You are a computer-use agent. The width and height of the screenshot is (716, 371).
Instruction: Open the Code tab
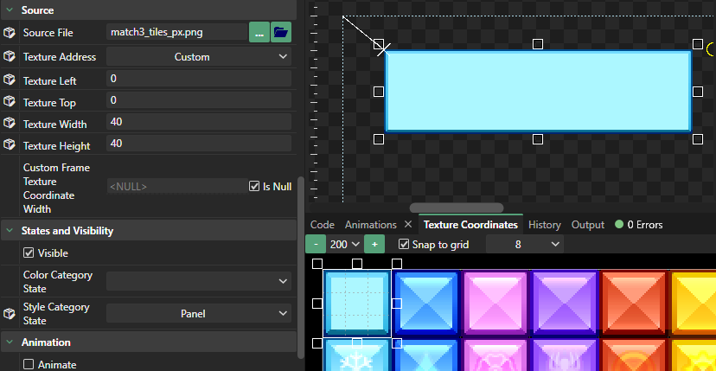point(323,225)
